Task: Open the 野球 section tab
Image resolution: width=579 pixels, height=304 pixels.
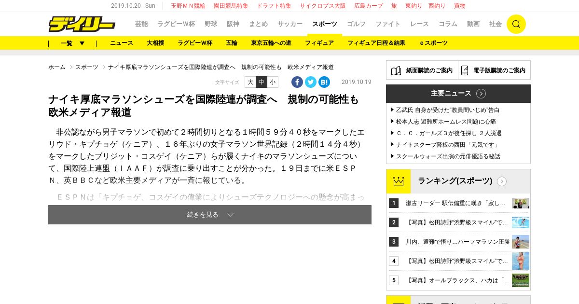Action: point(211,24)
